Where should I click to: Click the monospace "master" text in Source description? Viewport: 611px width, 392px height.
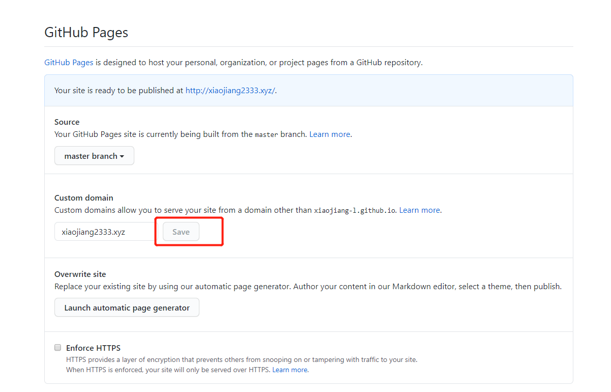click(266, 135)
